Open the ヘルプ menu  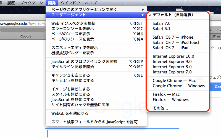91,3
